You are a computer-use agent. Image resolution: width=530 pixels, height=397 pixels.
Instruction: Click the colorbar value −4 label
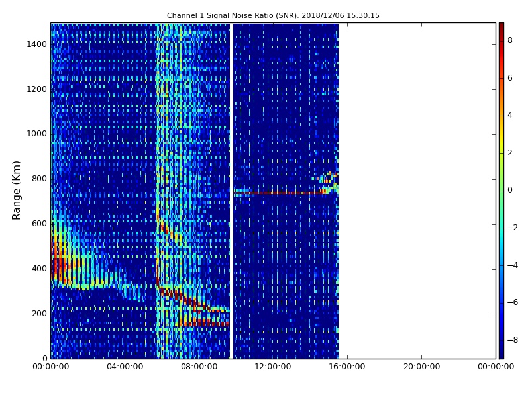[512, 265]
